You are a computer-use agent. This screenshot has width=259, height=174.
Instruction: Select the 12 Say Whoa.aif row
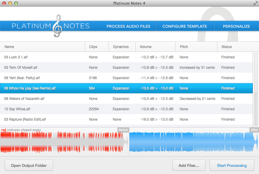17,109
